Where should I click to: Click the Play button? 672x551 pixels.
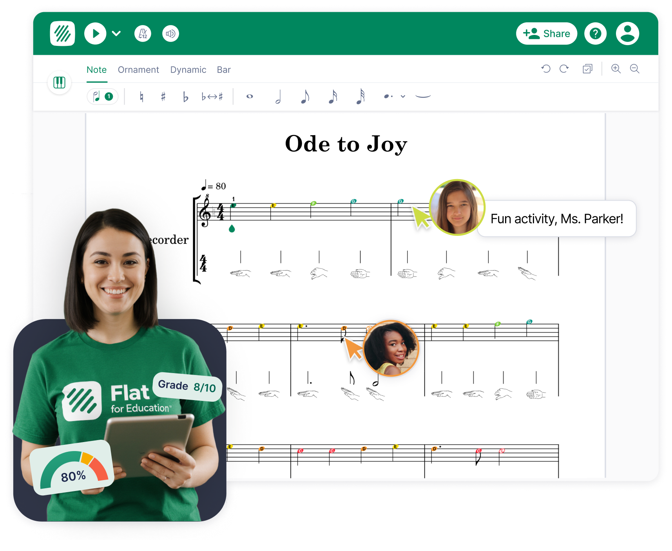click(x=95, y=34)
